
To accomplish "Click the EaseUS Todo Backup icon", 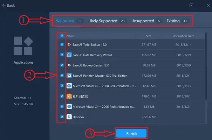I will 69,44.
